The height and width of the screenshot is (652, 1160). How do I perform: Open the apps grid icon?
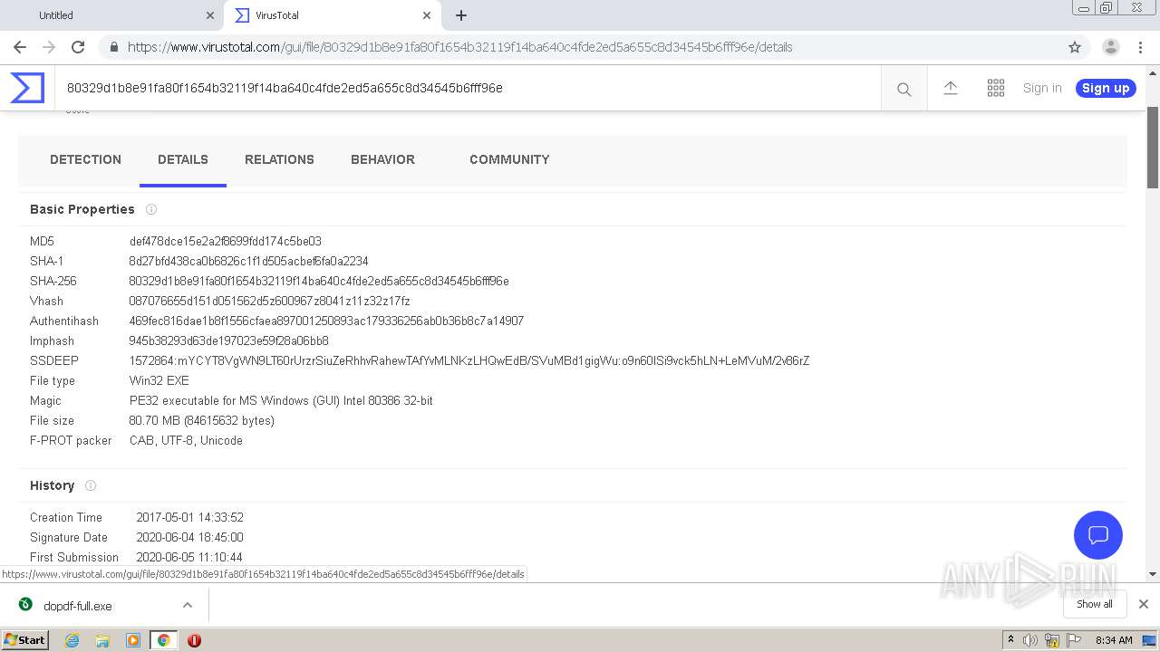(995, 88)
